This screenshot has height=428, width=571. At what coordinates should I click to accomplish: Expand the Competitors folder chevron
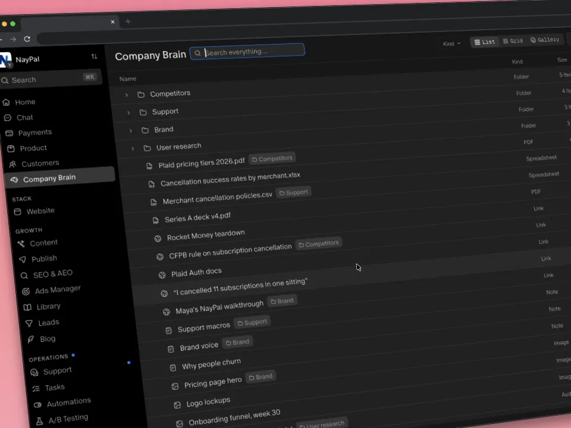[x=126, y=95]
